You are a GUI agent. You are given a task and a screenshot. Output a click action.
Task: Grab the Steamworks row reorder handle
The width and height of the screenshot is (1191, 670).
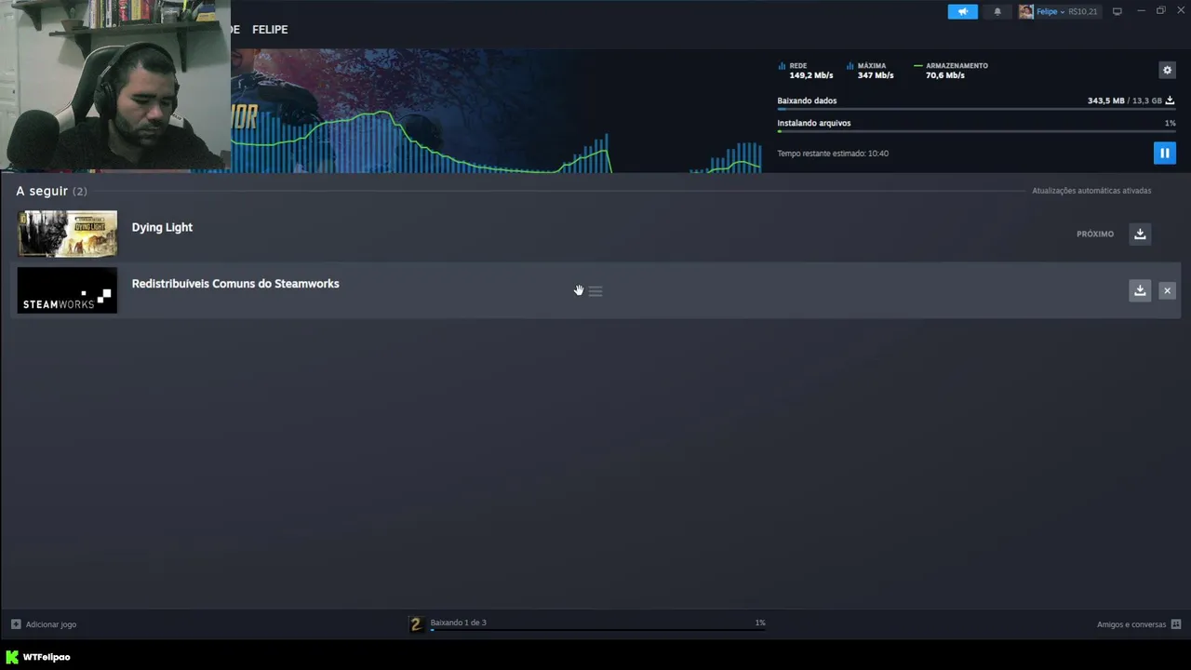(595, 291)
